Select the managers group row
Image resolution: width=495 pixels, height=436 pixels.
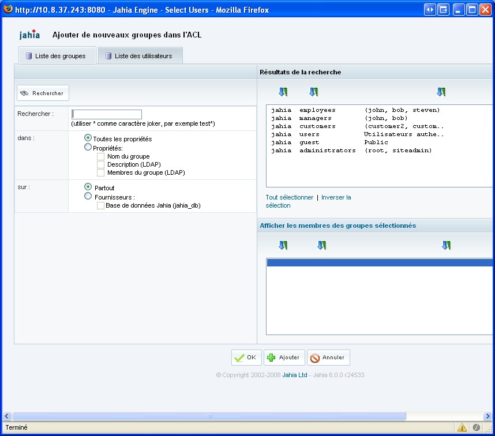(380, 118)
